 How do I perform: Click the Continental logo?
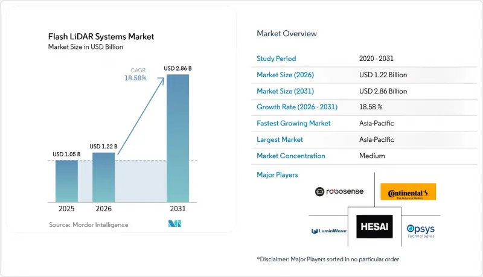pyautogui.click(x=408, y=192)
